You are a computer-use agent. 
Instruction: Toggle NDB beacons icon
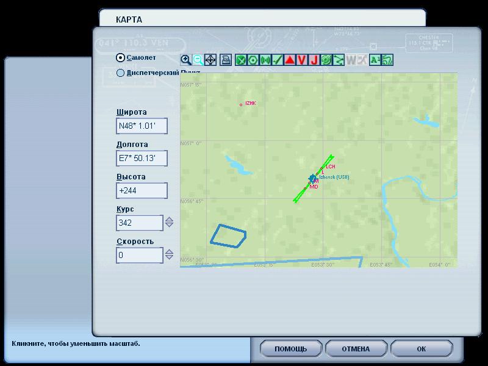click(x=265, y=60)
